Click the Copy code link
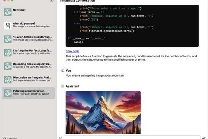The image size is (208, 139). [72, 51]
